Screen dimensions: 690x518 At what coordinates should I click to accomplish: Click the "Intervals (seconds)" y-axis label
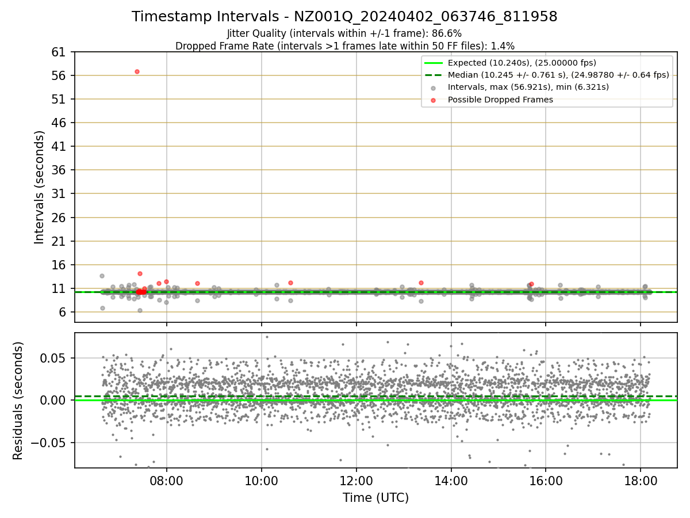coord(39,187)
